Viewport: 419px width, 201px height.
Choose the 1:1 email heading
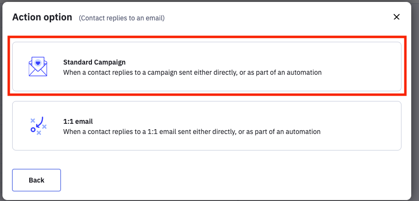click(78, 121)
